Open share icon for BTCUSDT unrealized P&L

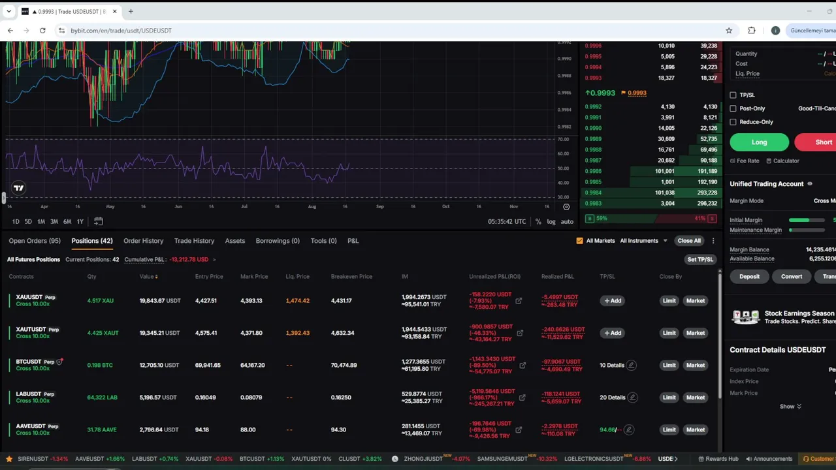coord(522,366)
